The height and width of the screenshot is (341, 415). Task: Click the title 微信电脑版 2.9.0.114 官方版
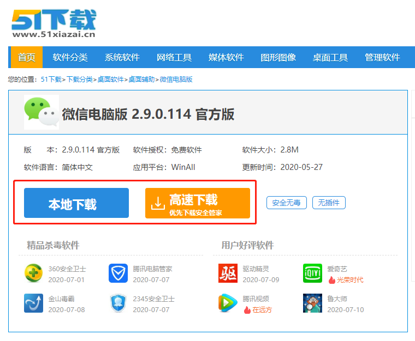[148, 114]
